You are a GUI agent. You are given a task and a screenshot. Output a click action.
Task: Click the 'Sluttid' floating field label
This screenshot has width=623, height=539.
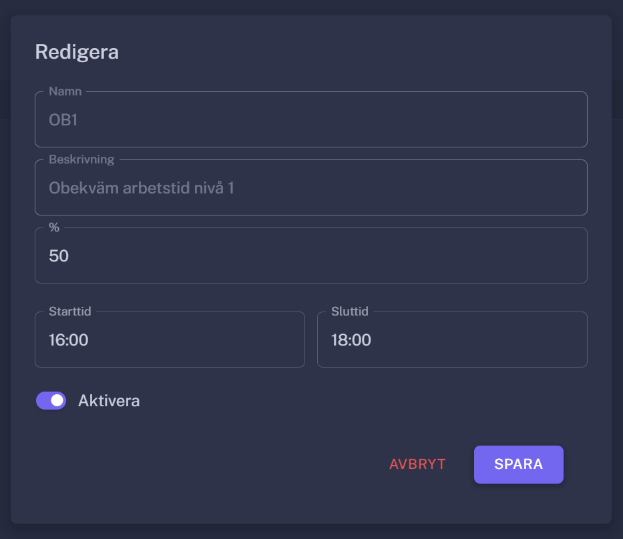click(350, 312)
